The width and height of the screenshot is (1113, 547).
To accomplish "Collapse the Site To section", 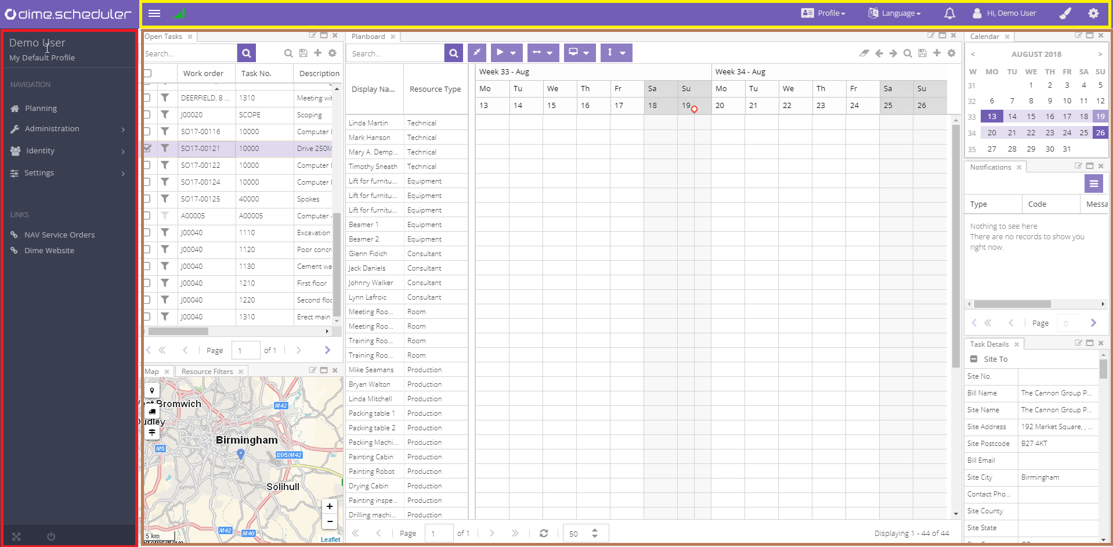I will tap(974, 359).
